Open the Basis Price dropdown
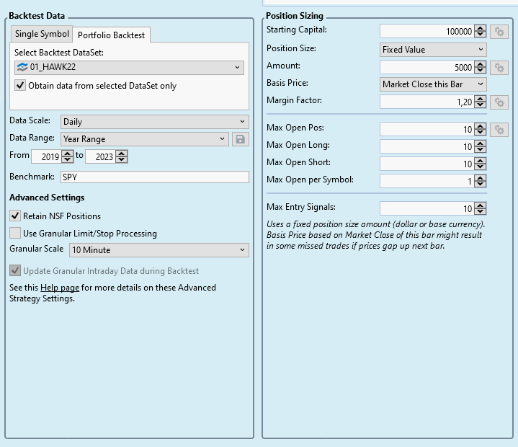 click(433, 84)
